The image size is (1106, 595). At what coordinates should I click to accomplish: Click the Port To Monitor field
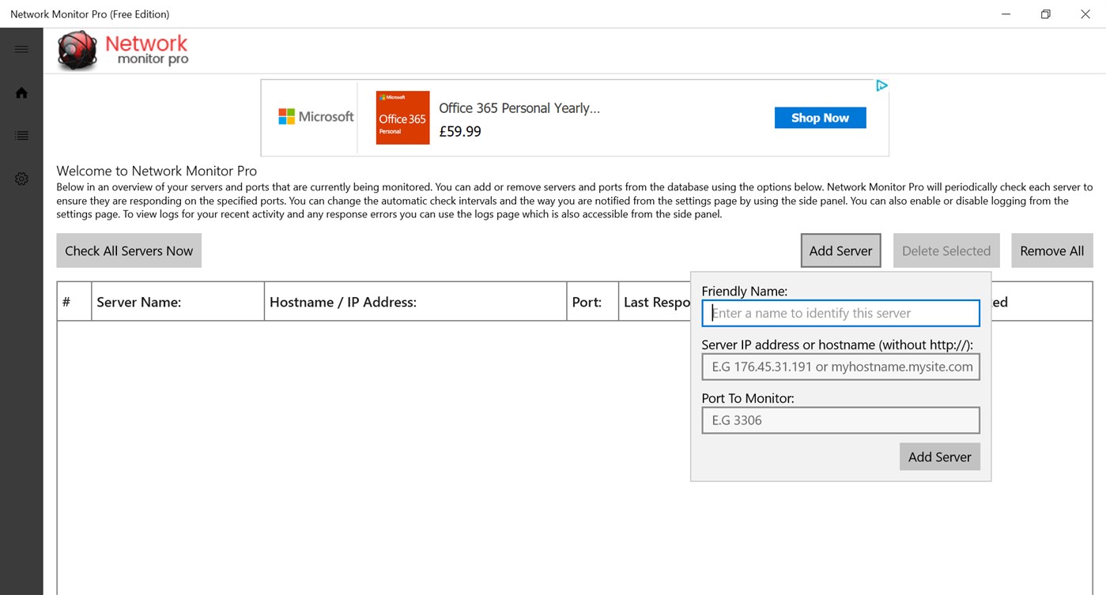point(840,420)
